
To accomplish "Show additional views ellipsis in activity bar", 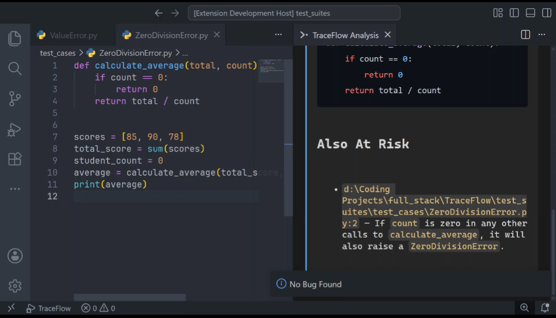I will pyautogui.click(x=15, y=189).
